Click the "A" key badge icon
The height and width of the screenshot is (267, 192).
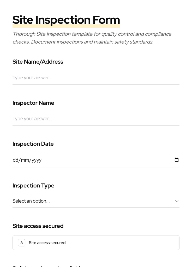pos(22,243)
